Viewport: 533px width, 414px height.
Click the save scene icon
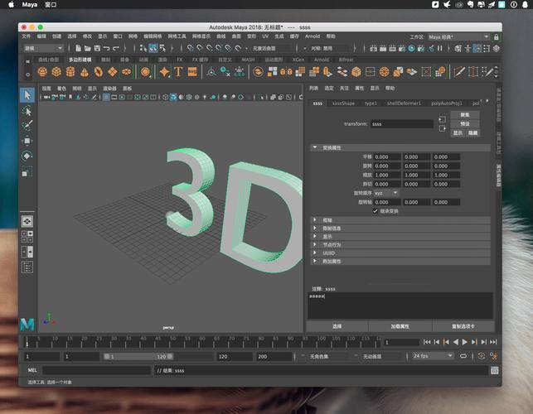click(96, 48)
